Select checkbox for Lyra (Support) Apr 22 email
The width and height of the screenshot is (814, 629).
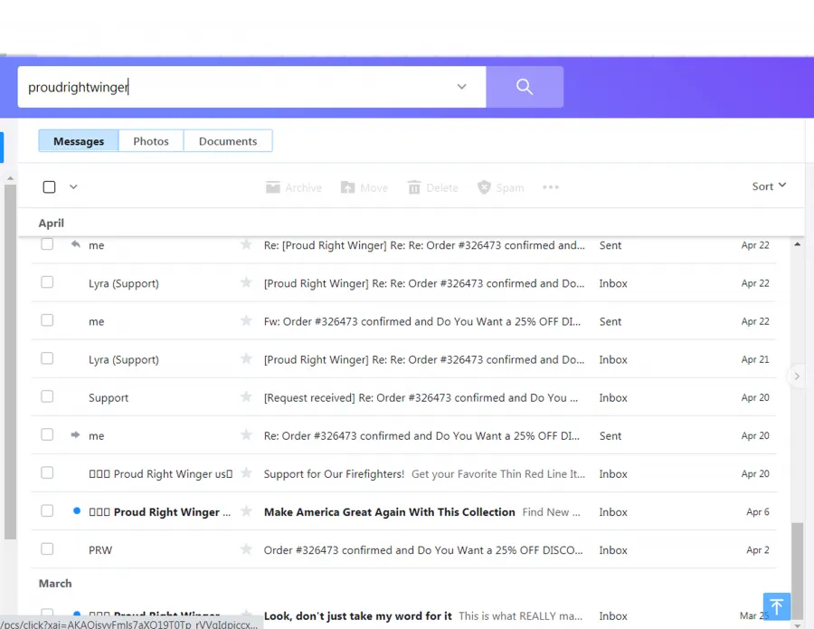click(x=47, y=282)
